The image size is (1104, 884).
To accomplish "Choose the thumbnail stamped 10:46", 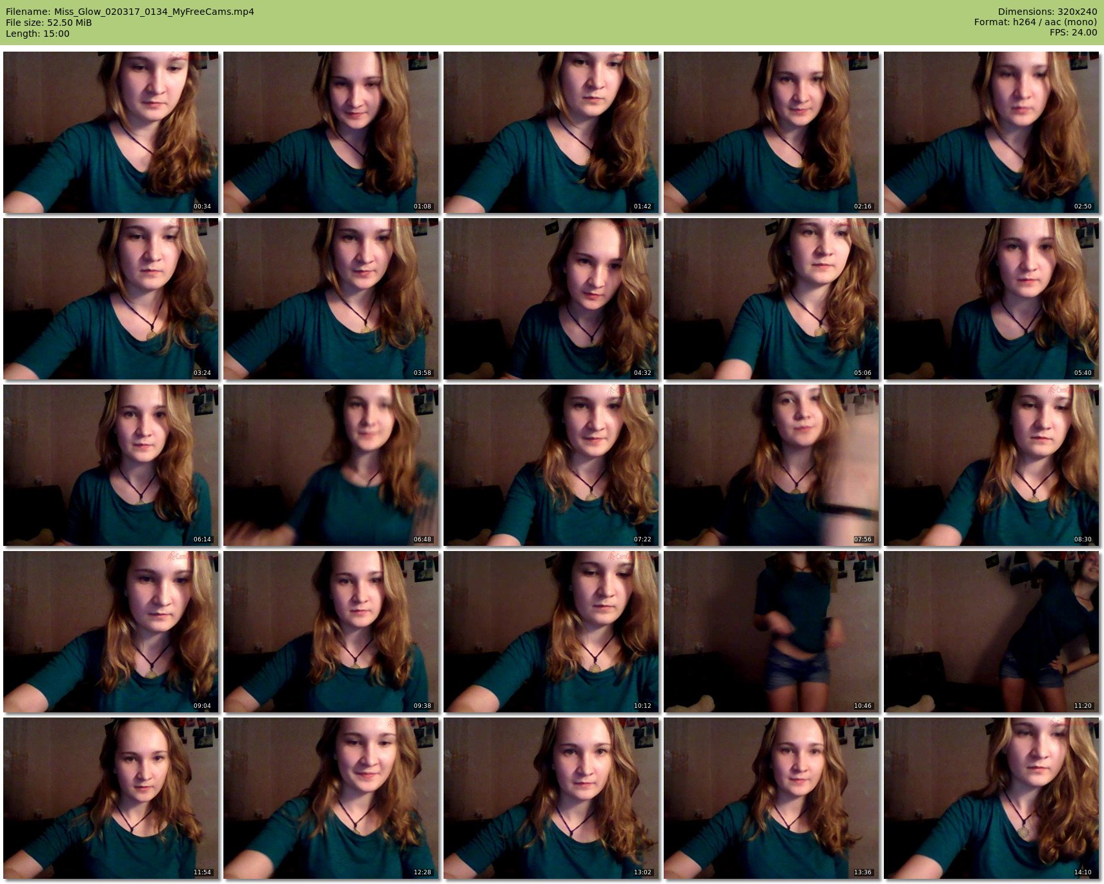I will click(x=772, y=632).
